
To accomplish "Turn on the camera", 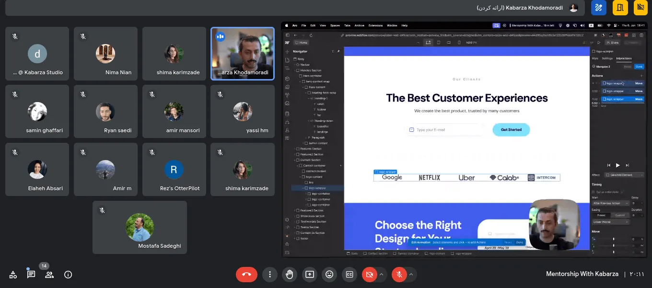I will [369, 275].
